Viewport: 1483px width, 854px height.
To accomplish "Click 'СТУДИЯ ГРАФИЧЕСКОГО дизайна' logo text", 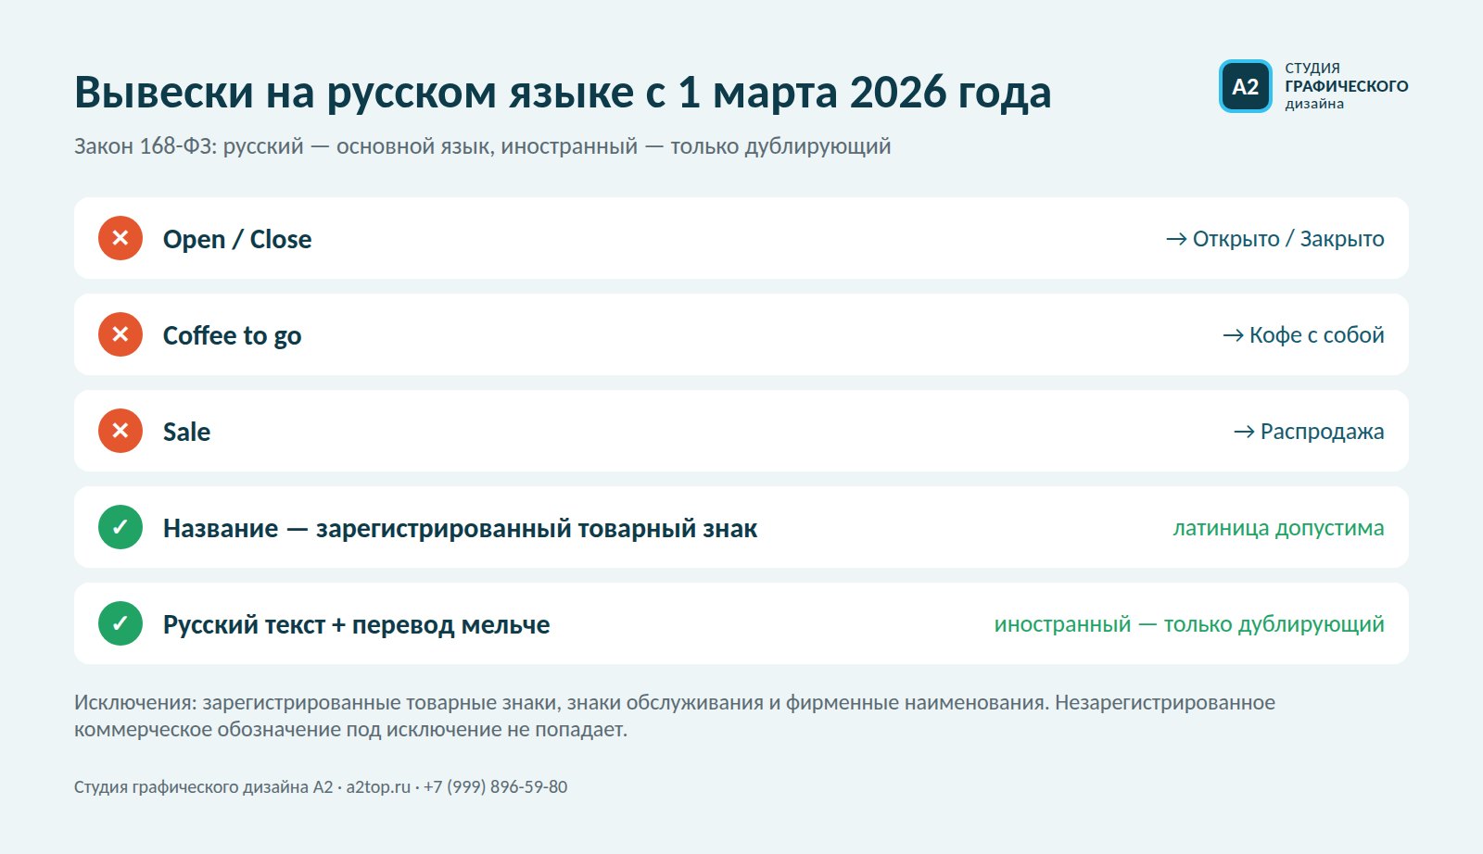I will click(x=1346, y=86).
